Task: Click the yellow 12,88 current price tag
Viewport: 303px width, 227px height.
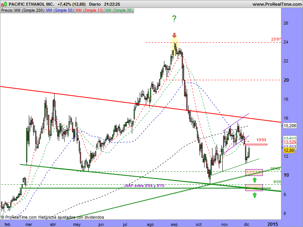Action: pyautogui.click(x=289, y=150)
